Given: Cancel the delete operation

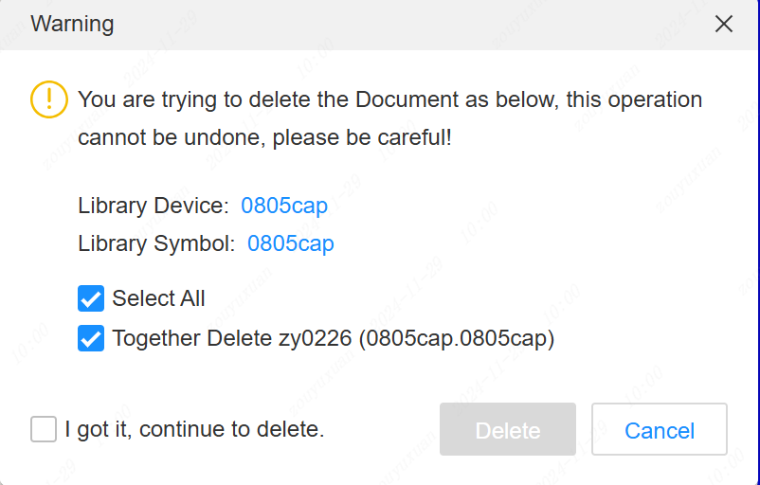Looking at the screenshot, I should coord(659,431).
